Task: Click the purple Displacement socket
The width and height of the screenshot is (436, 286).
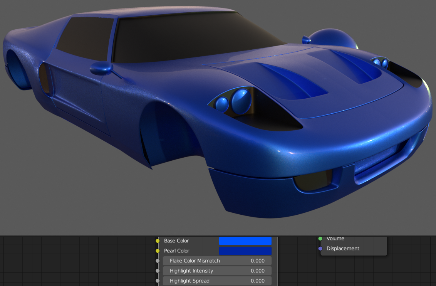Action: coord(320,248)
